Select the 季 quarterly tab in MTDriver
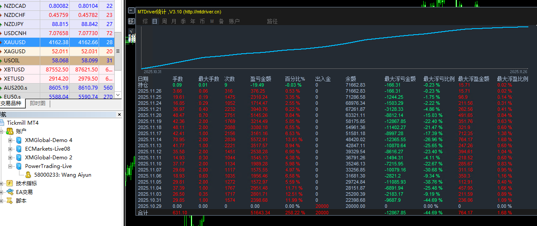537x226 pixels. pyautogui.click(x=183, y=21)
